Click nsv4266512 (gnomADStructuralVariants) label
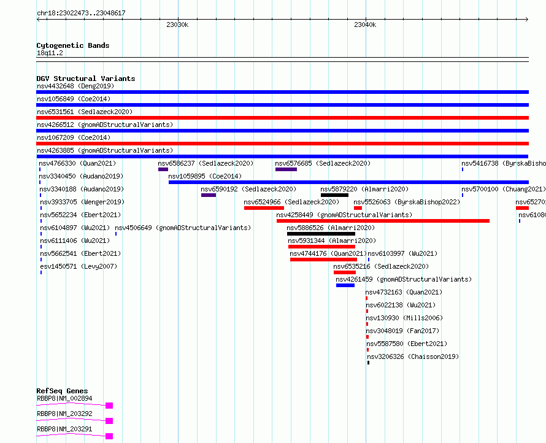 [x=105, y=125]
